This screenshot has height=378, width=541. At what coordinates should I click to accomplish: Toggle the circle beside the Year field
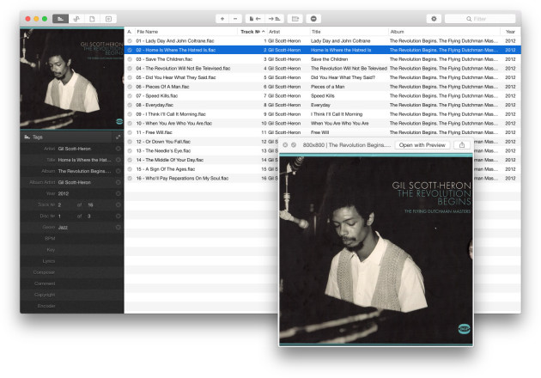118,193
